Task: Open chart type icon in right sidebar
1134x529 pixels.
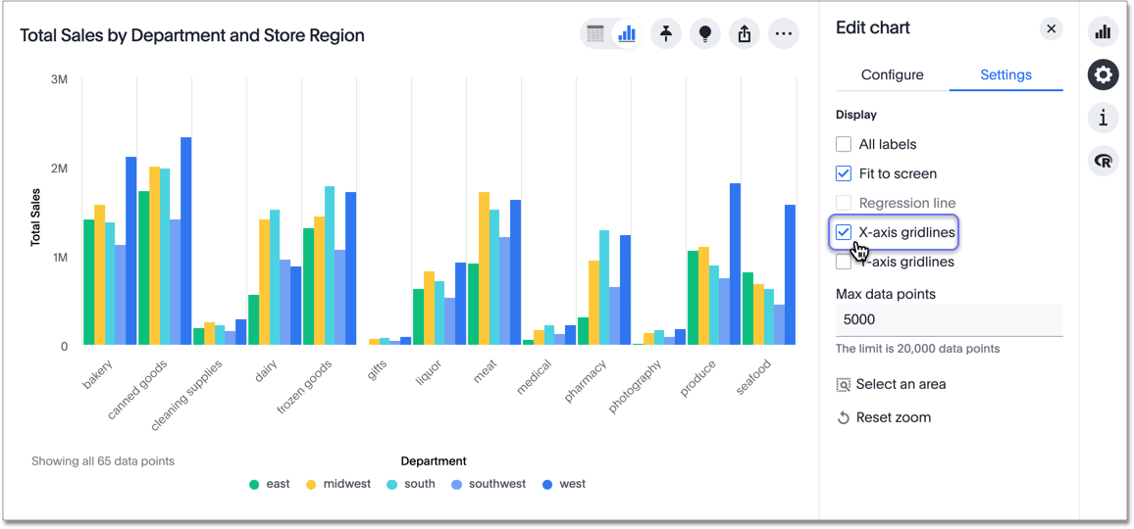Action: click(1104, 31)
